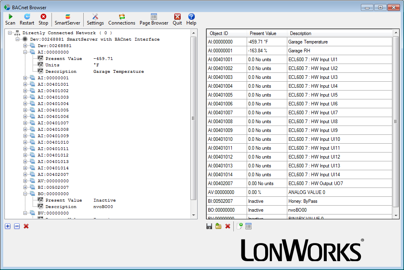Expand the AV:00000000 tree node

[x=25, y=181]
